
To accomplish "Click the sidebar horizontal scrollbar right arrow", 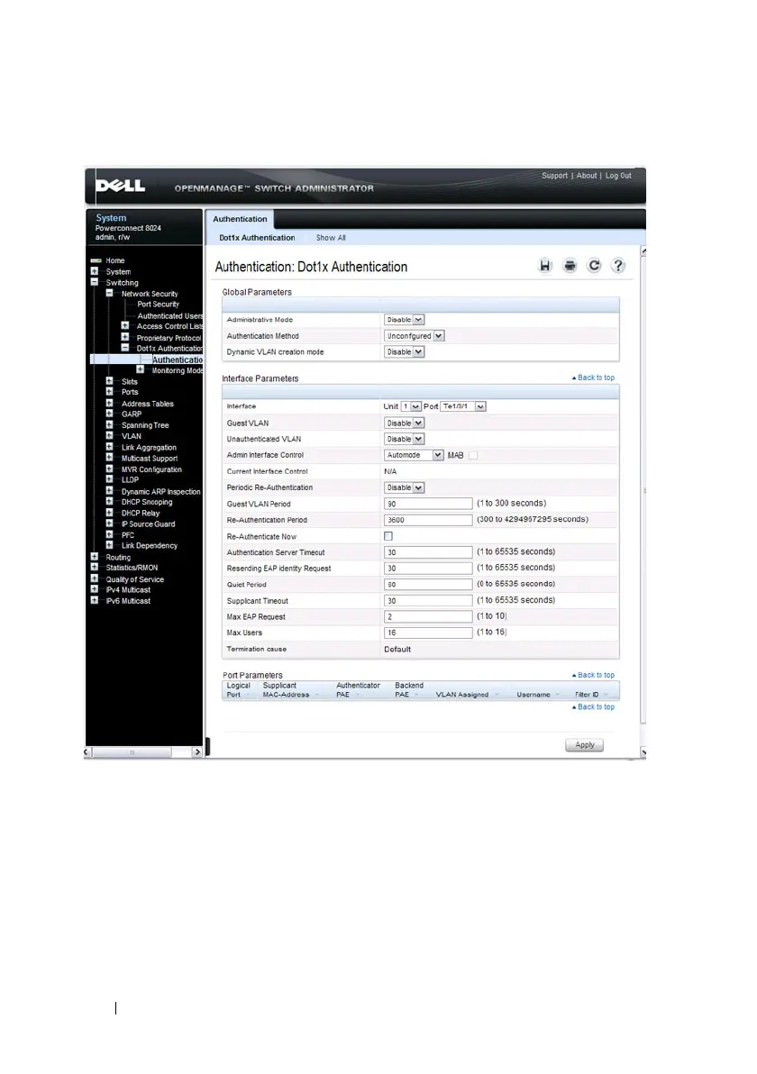I will click(x=197, y=752).
